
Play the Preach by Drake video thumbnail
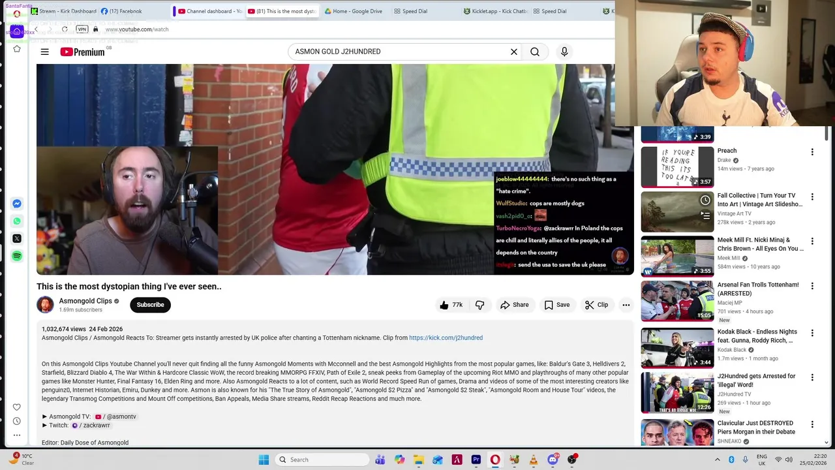[677, 166]
